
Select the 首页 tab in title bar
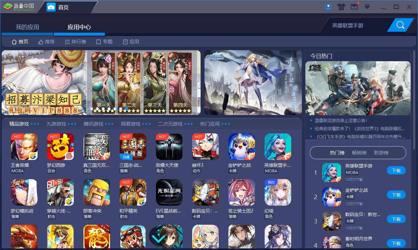(63, 7)
